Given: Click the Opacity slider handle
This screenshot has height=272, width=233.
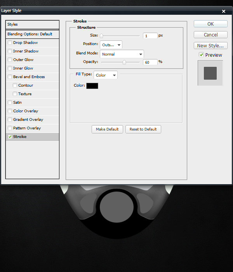Looking at the screenshot, I should [x=124, y=62].
